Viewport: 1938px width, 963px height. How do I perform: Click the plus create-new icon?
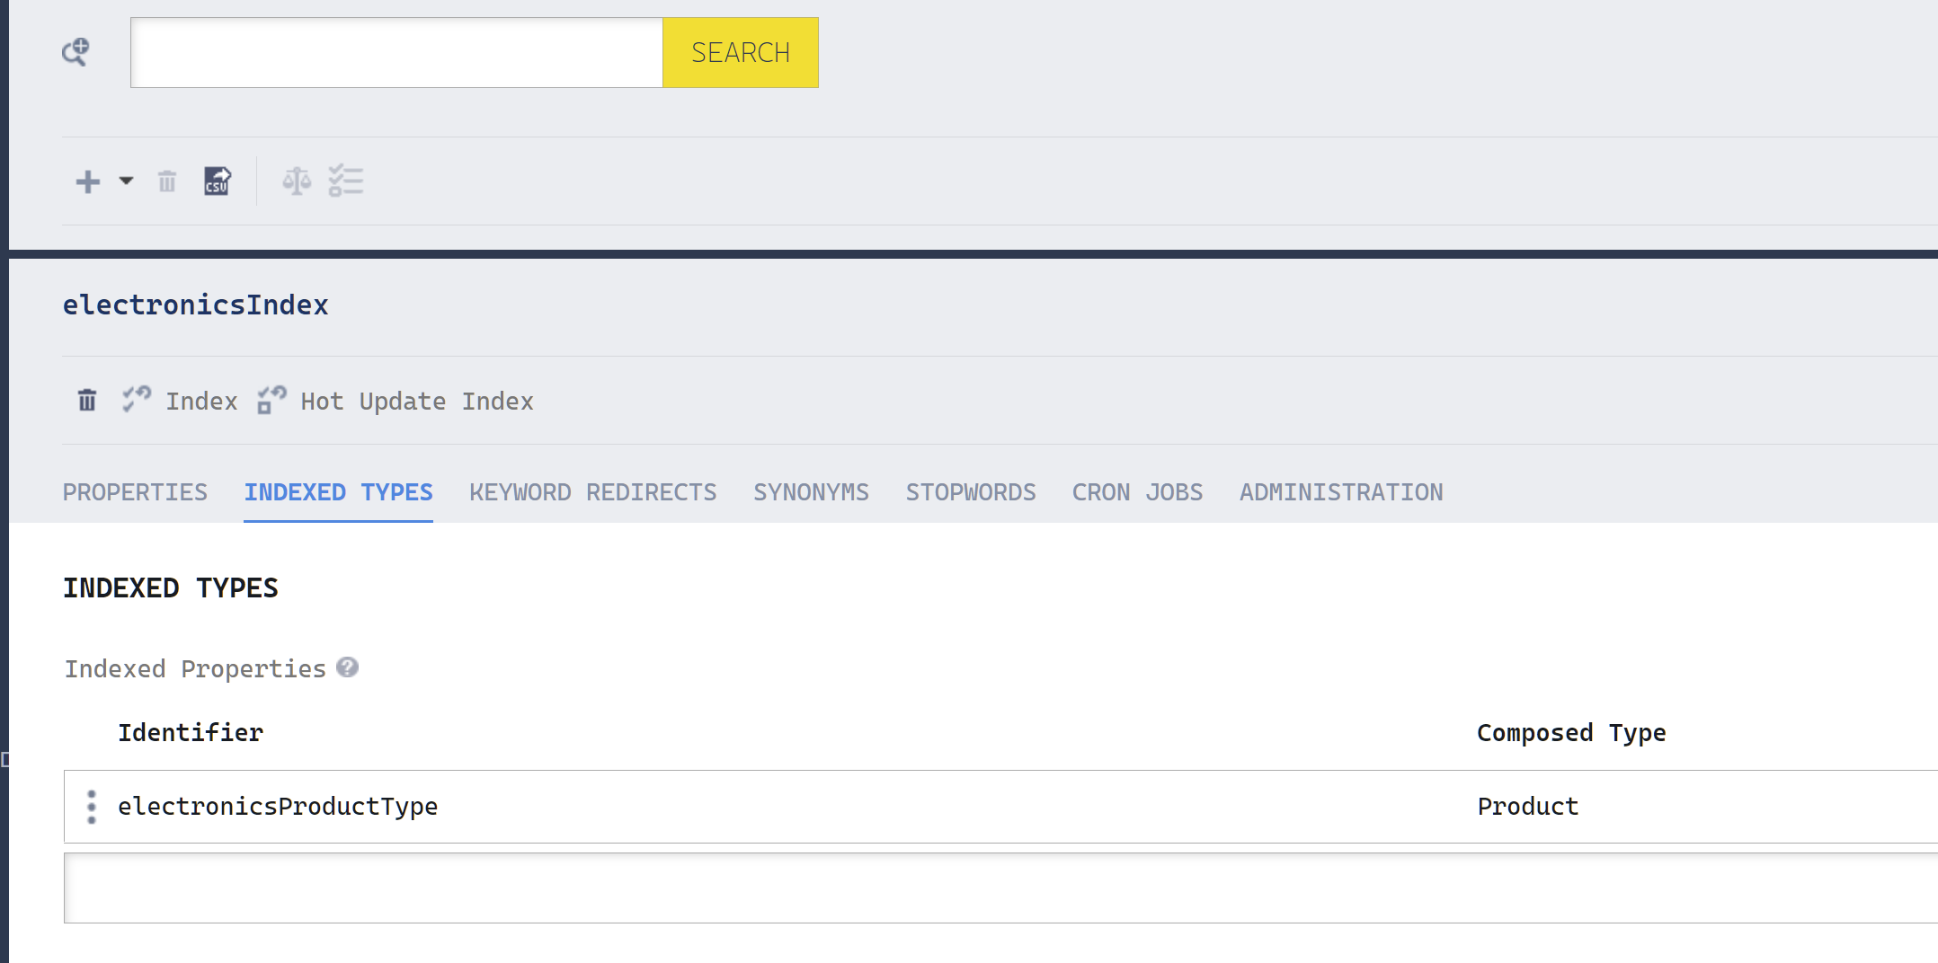88,181
